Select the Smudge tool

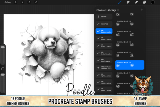(128, 2)
